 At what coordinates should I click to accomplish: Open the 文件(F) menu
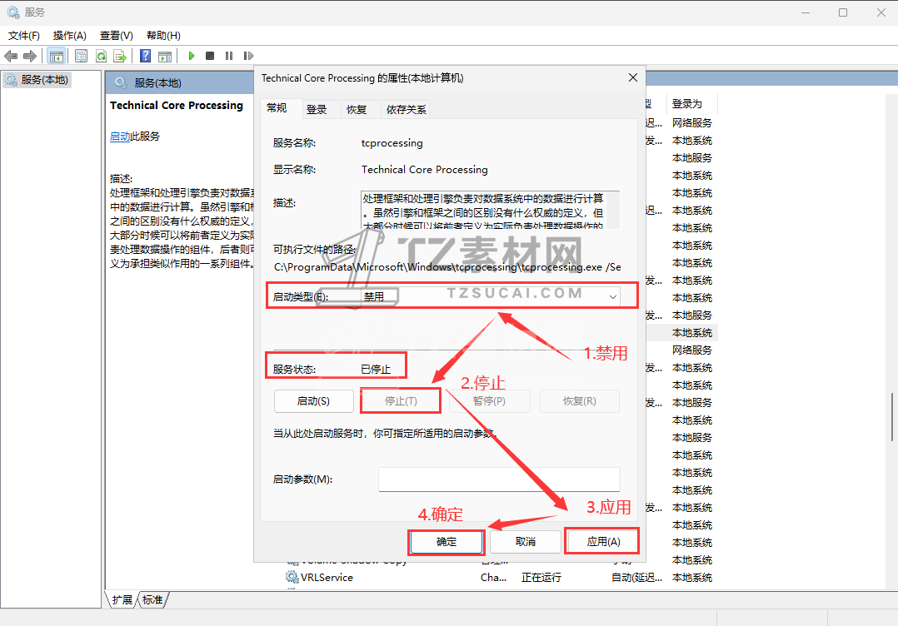(x=24, y=36)
